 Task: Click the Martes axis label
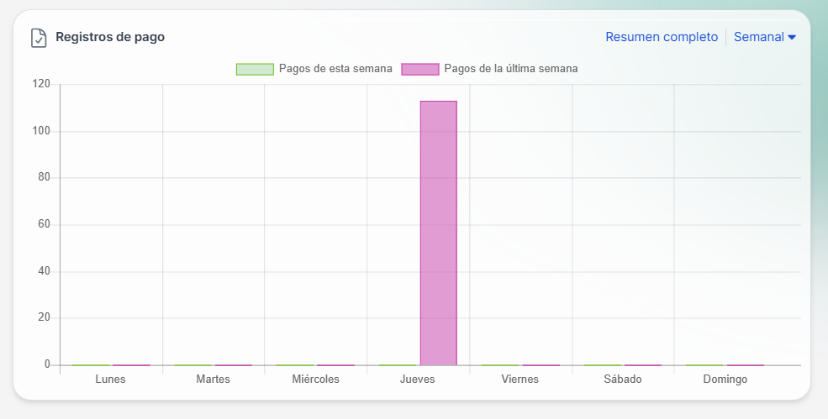pyautogui.click(x=213, y=380)
